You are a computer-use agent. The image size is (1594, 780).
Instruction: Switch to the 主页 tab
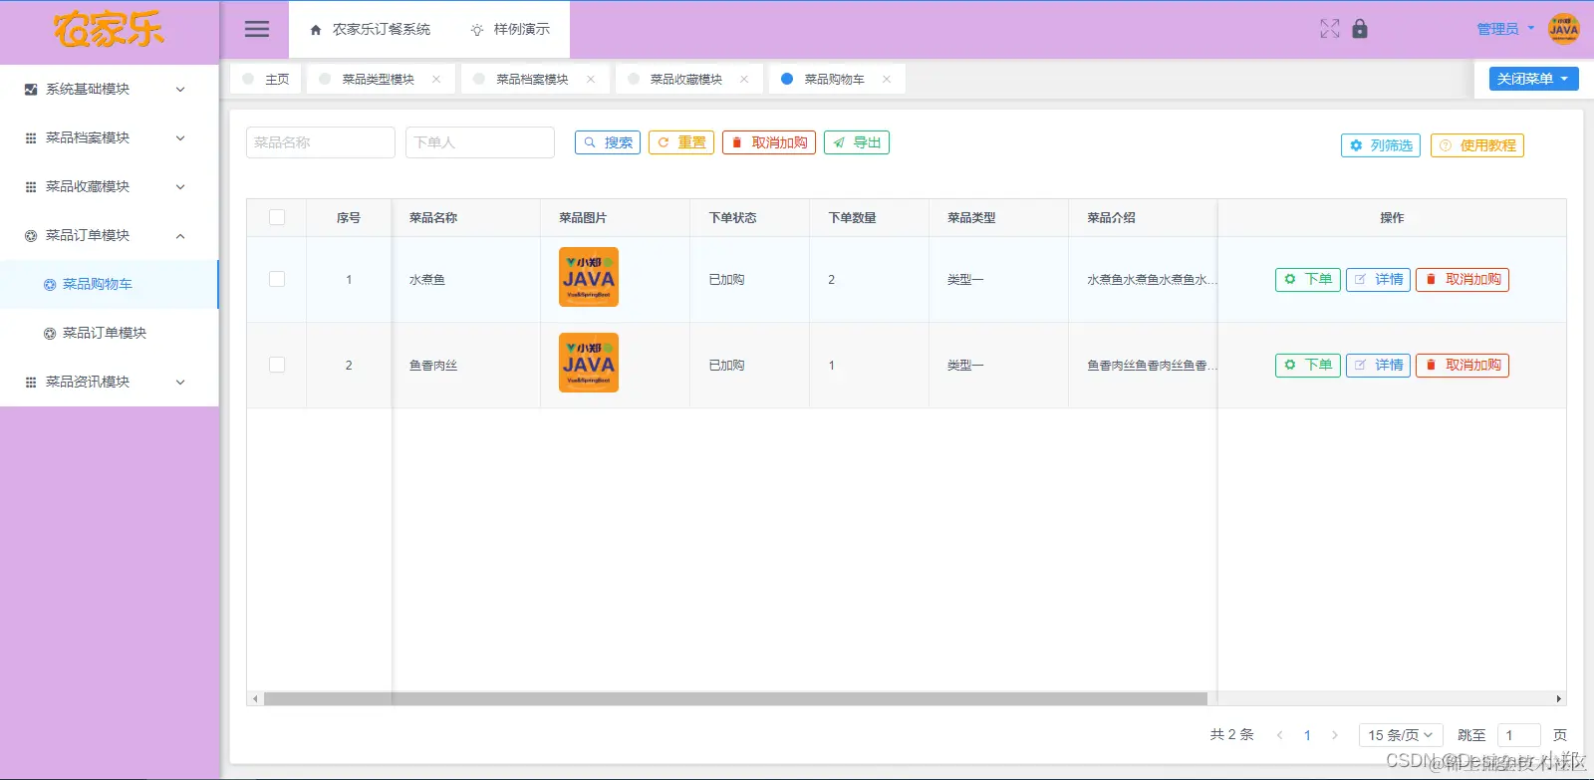266,80
